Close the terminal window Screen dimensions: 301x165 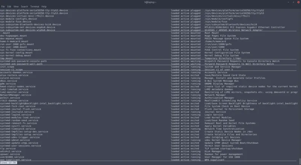[298, 2]
